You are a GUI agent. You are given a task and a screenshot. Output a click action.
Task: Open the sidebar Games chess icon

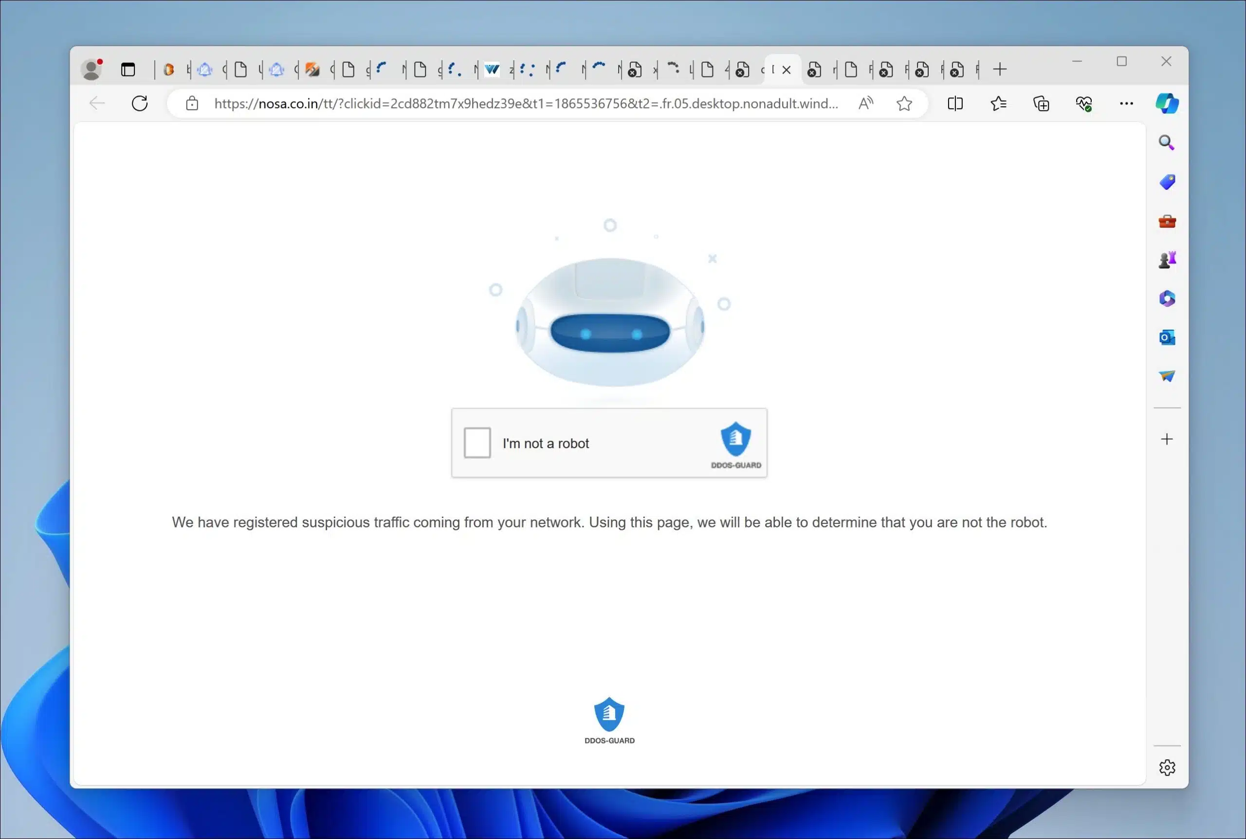1167,260
